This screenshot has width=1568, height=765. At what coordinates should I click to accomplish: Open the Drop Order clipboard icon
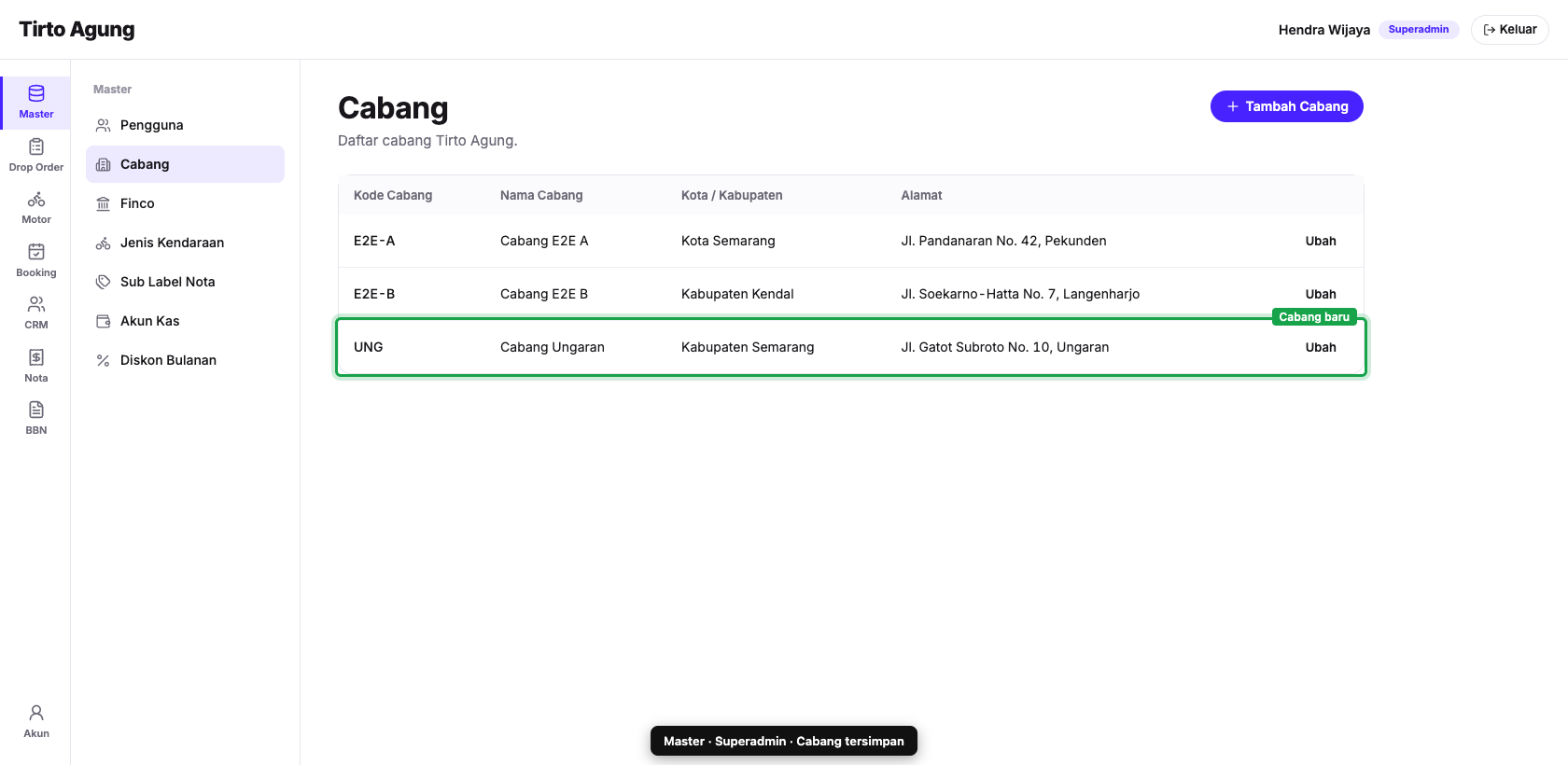36,146
